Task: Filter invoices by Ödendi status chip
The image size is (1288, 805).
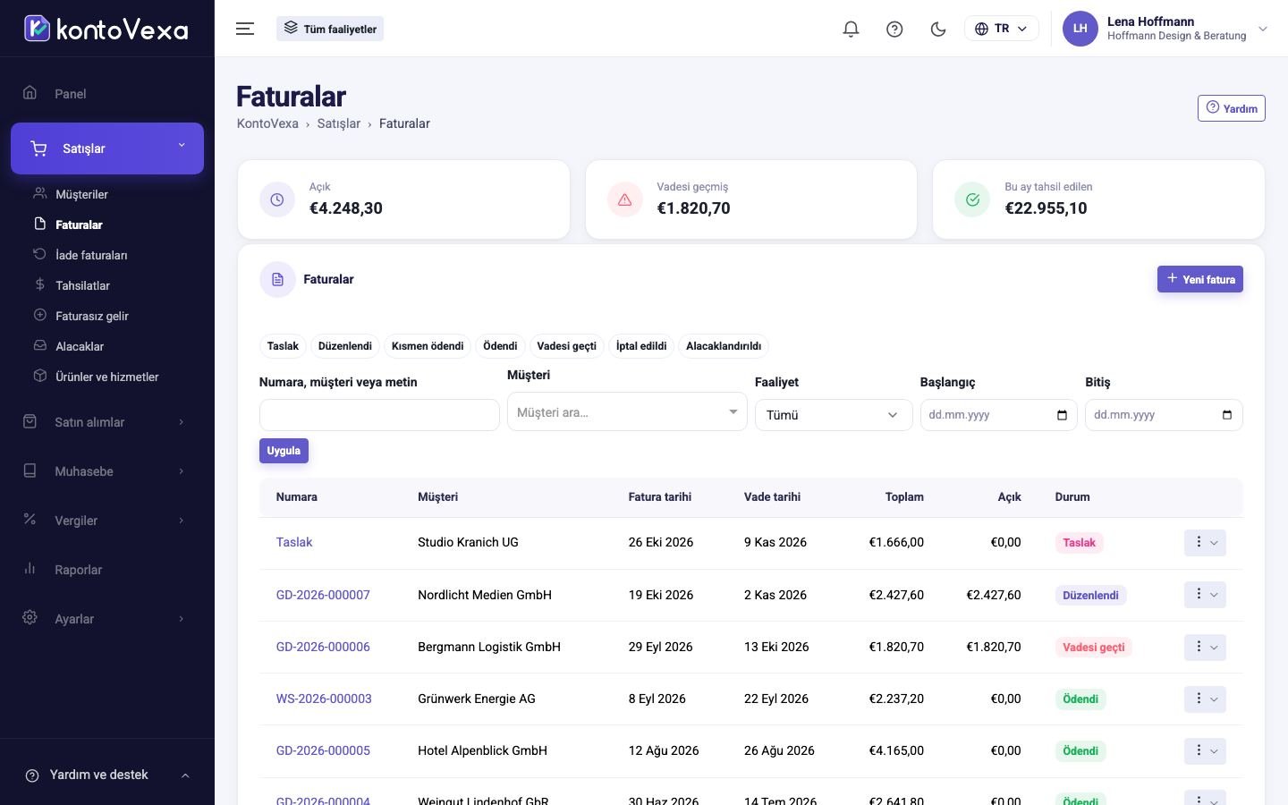Action: [500, 346]
